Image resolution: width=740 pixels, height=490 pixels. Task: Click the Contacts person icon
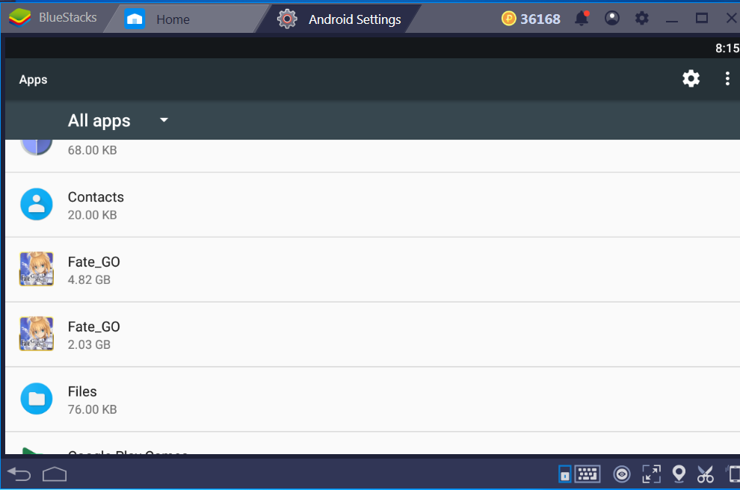coord(37,204)
